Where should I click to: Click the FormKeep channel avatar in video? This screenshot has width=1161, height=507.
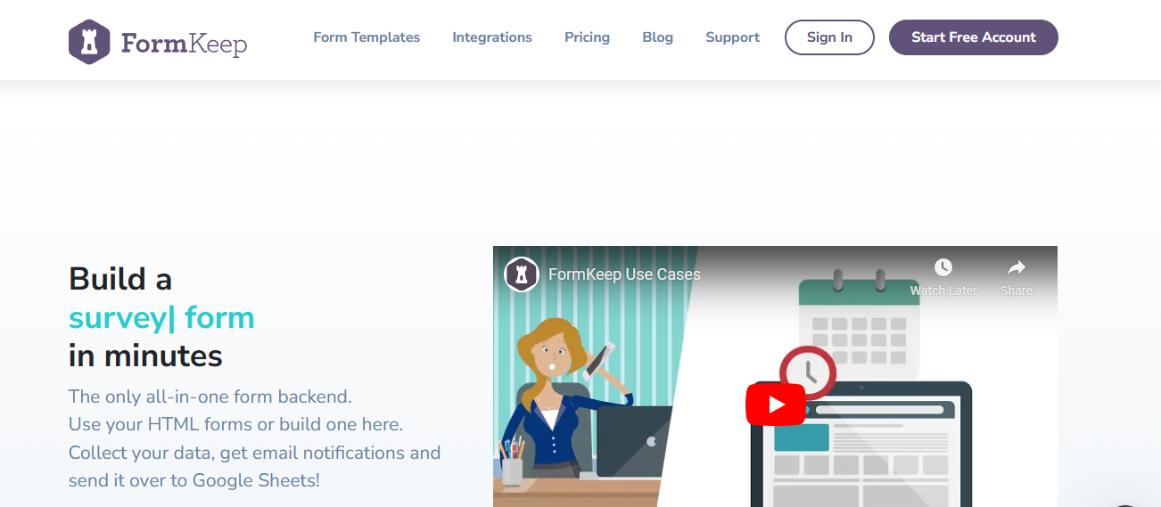point(522,274)
